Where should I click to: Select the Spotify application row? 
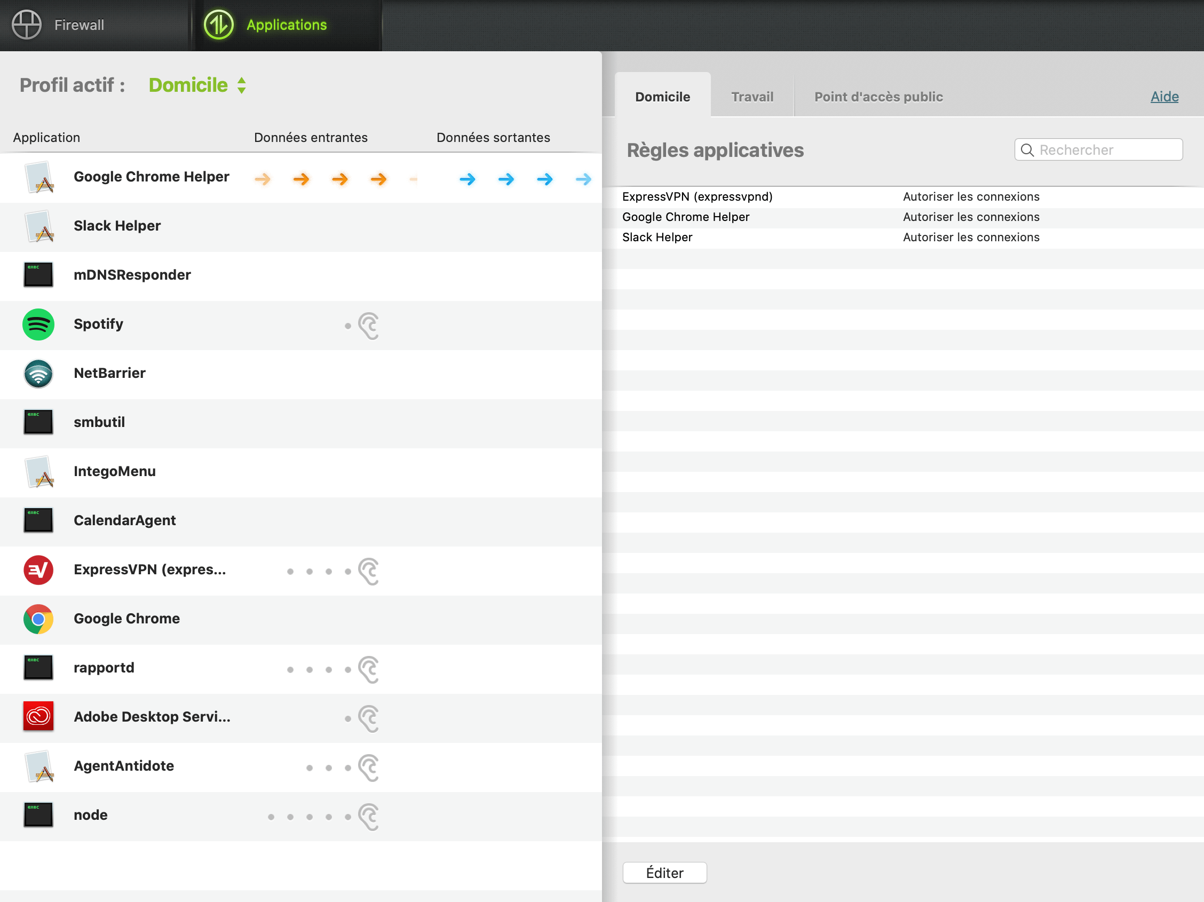tap(301, 325)
